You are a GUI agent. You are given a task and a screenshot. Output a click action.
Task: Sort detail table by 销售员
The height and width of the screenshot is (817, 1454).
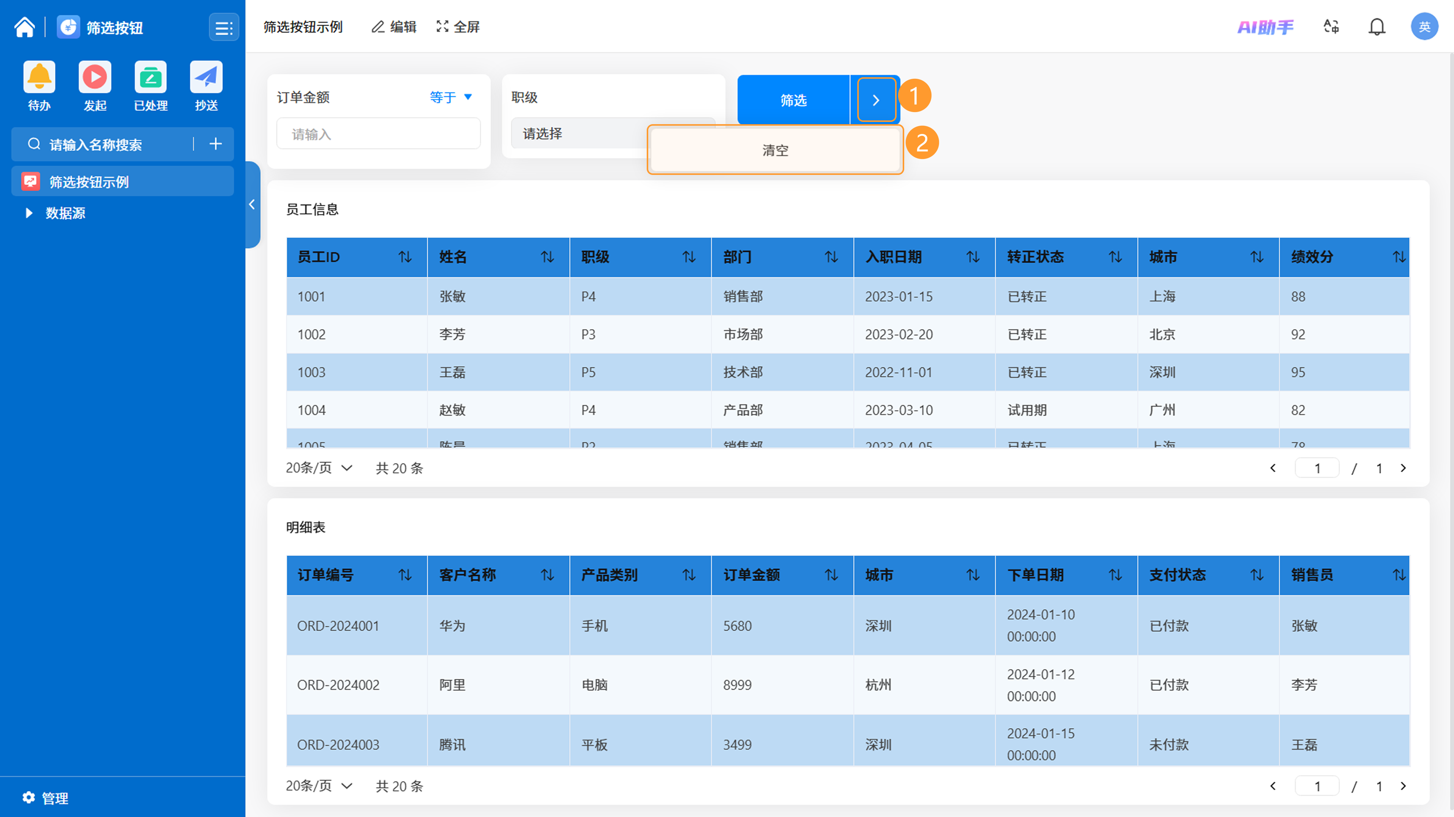click(x=1399, y=575)
